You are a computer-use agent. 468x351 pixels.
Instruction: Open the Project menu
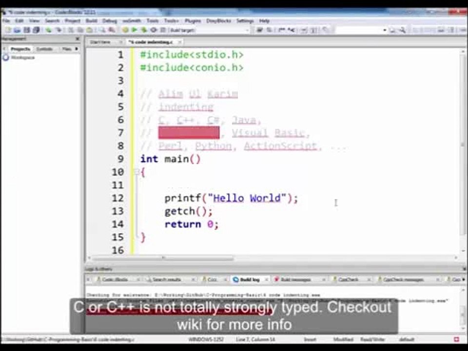point(73,20)
